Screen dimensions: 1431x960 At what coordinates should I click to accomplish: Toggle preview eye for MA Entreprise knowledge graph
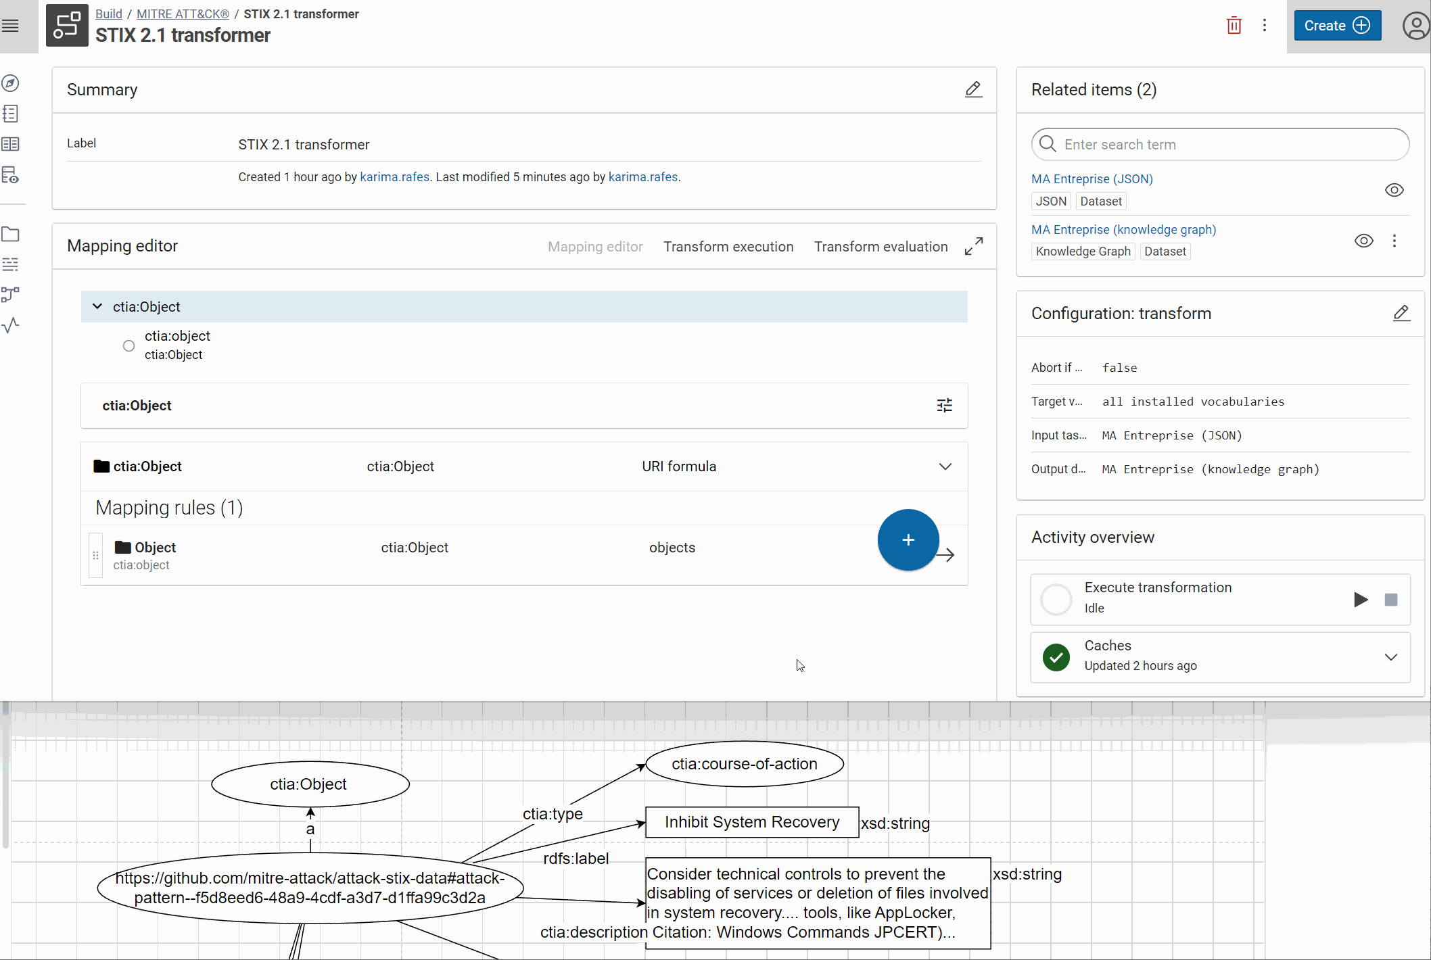click(1363, 241)
